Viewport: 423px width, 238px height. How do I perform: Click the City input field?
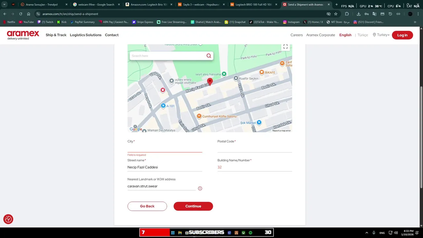(x=165, y=148)
